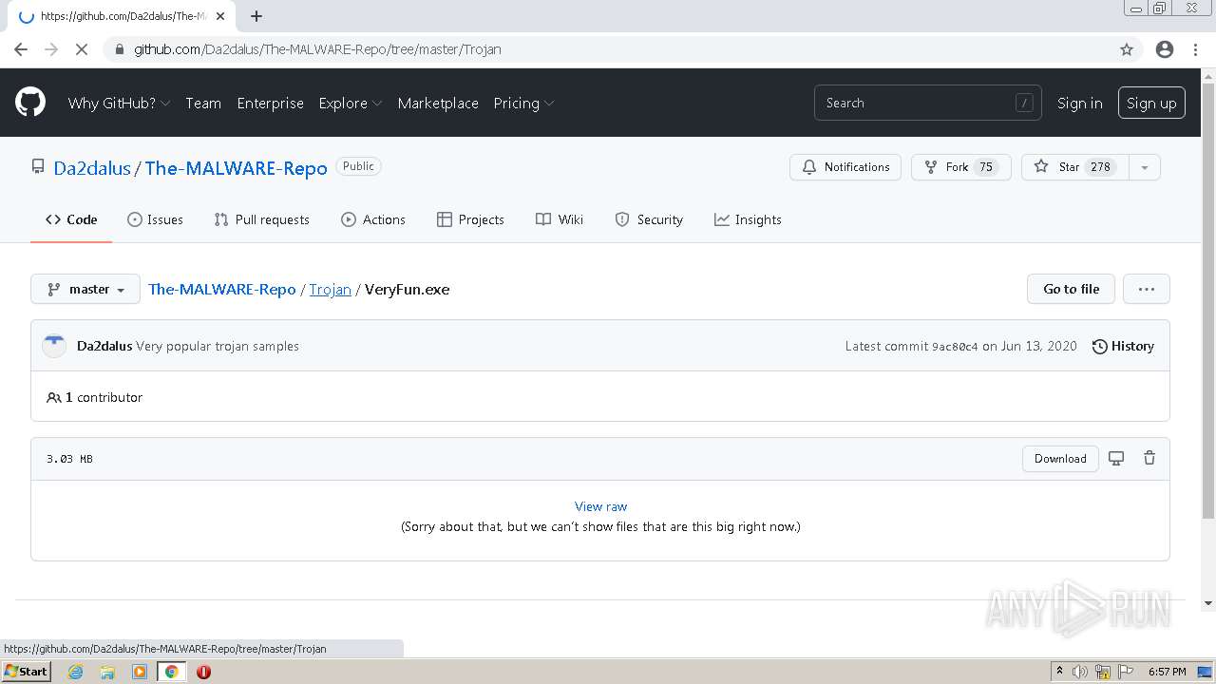
Task: Show hidden system tray icons
Action: [1059, 671]
